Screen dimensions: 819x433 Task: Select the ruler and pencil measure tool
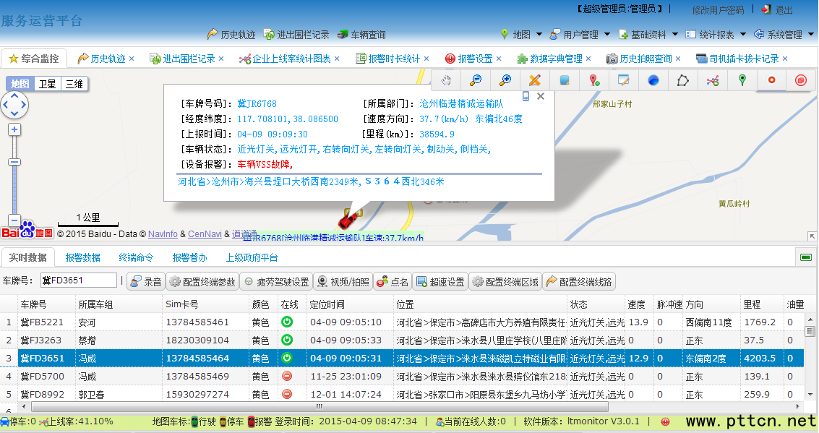pyautogui.click(x=535, y=80)
